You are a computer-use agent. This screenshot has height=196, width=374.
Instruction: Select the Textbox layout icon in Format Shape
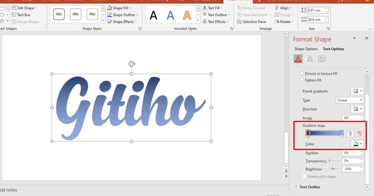[322, 58]
